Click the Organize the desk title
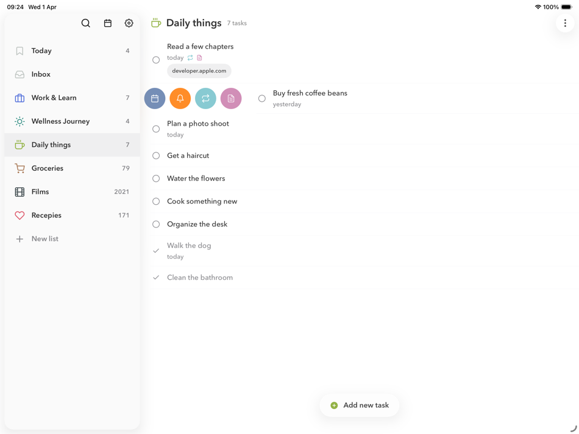Screen dimensions: 579x434 point(197,224)
